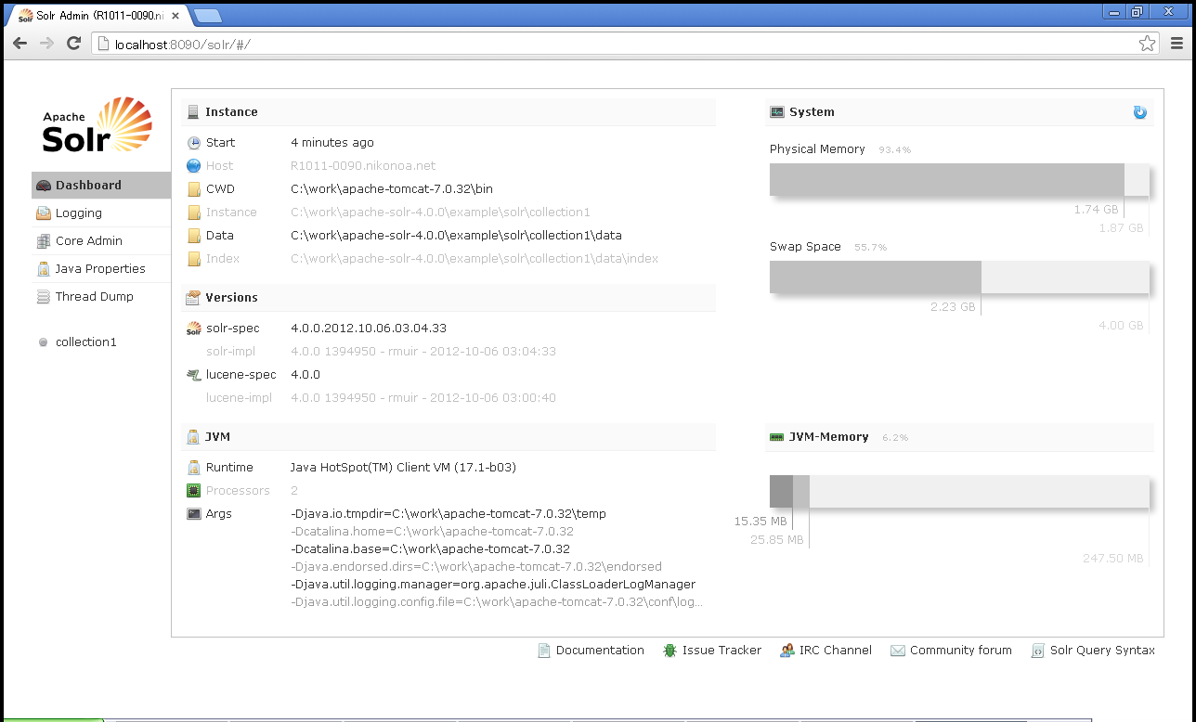The image size is (1196, 722).
Task: Click the Physical Memory usage bar
Action: tap(959, 180)
